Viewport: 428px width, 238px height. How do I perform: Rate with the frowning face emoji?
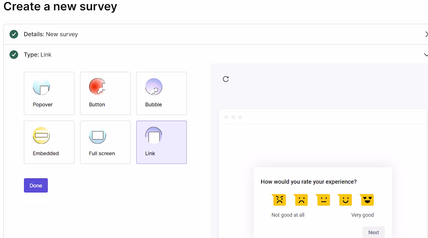301,200
